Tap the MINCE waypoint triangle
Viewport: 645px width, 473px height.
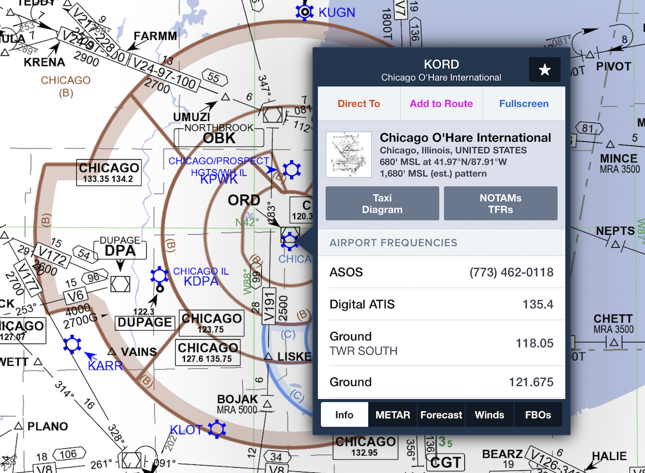point(610,145)
